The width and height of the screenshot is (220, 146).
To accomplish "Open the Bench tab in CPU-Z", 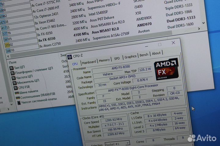I will pyautogui.click(x=144, y=55).
